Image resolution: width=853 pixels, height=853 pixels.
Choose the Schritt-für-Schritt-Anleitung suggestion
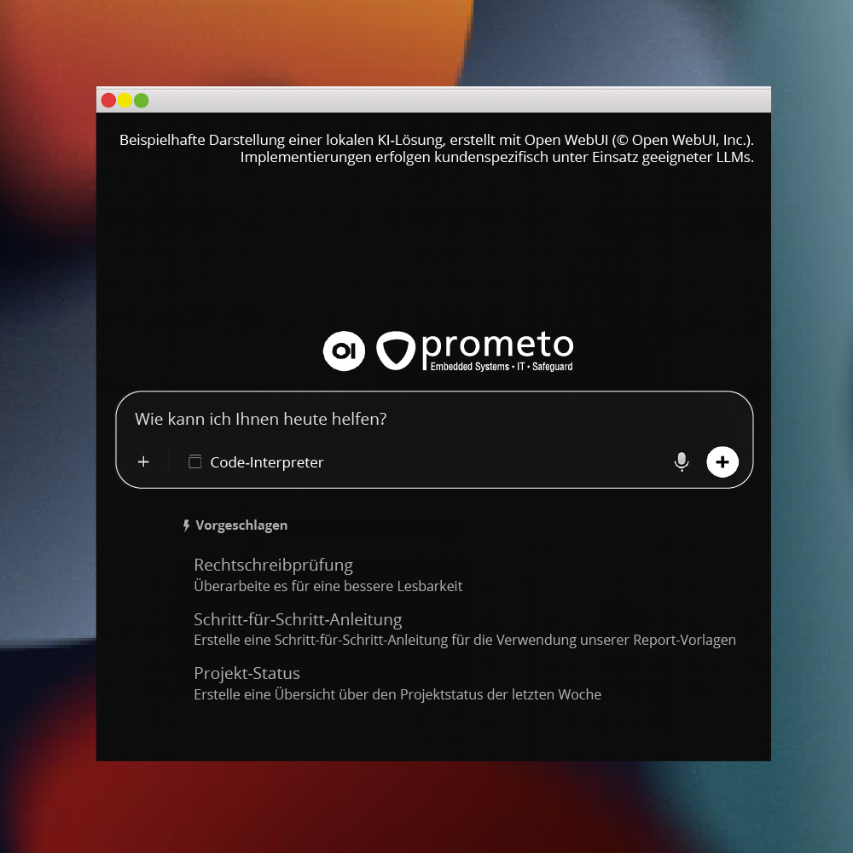click(298, 619)
